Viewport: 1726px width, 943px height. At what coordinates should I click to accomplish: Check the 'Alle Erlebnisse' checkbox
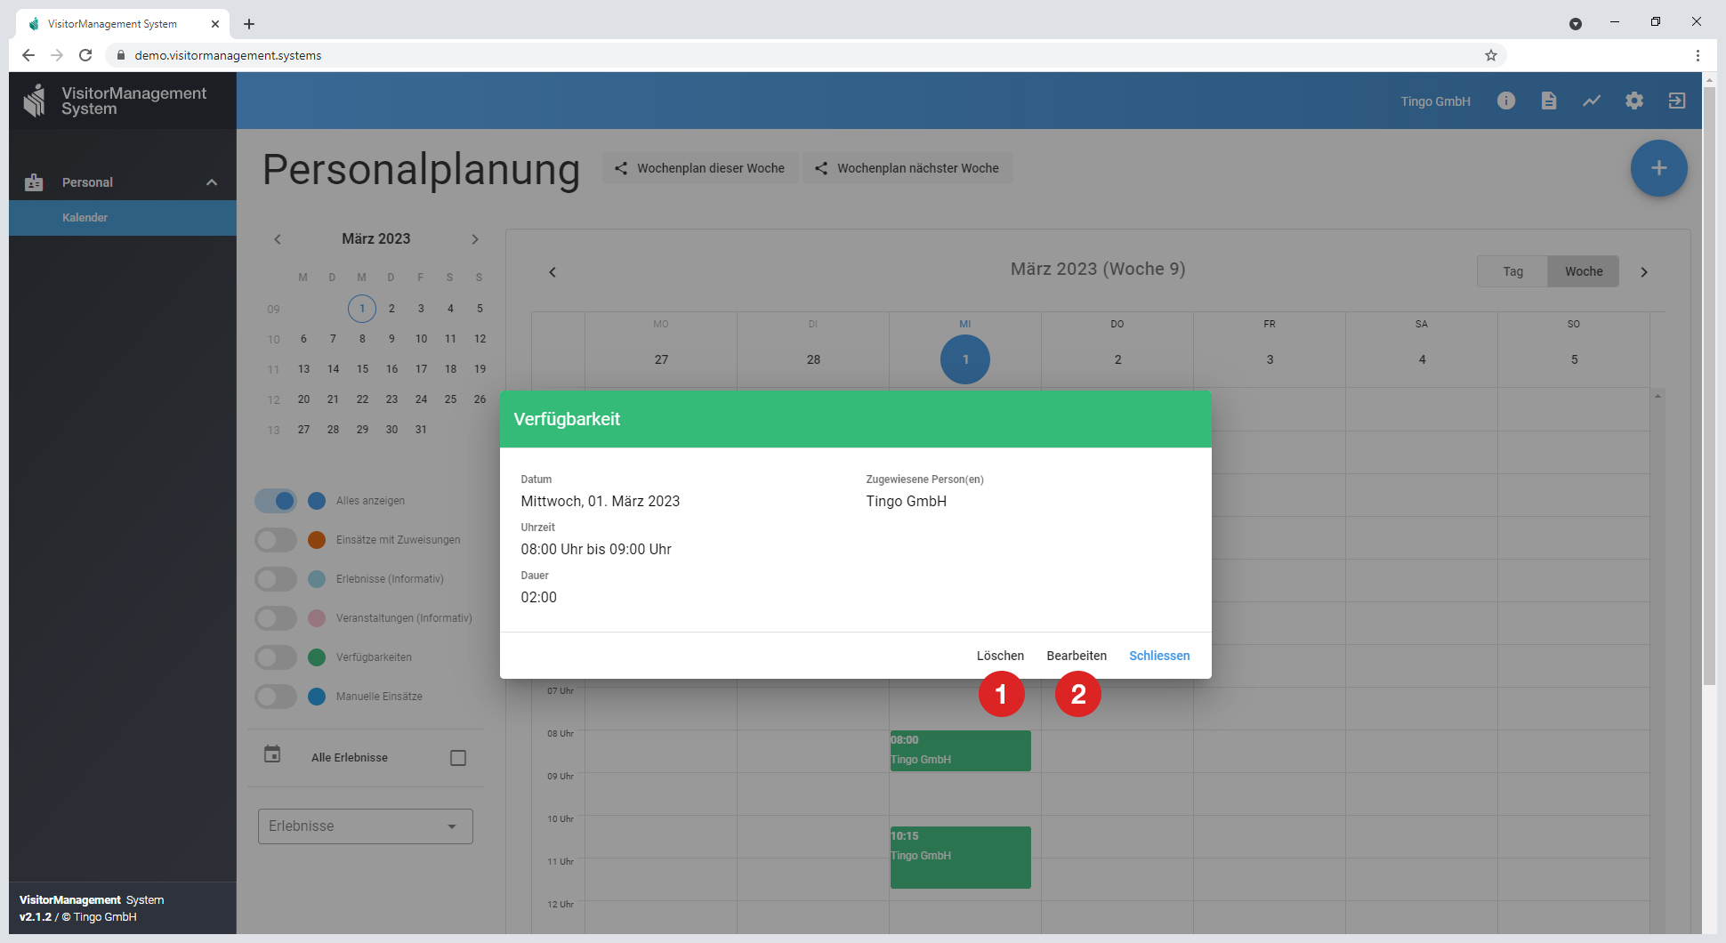pos(458,758)
